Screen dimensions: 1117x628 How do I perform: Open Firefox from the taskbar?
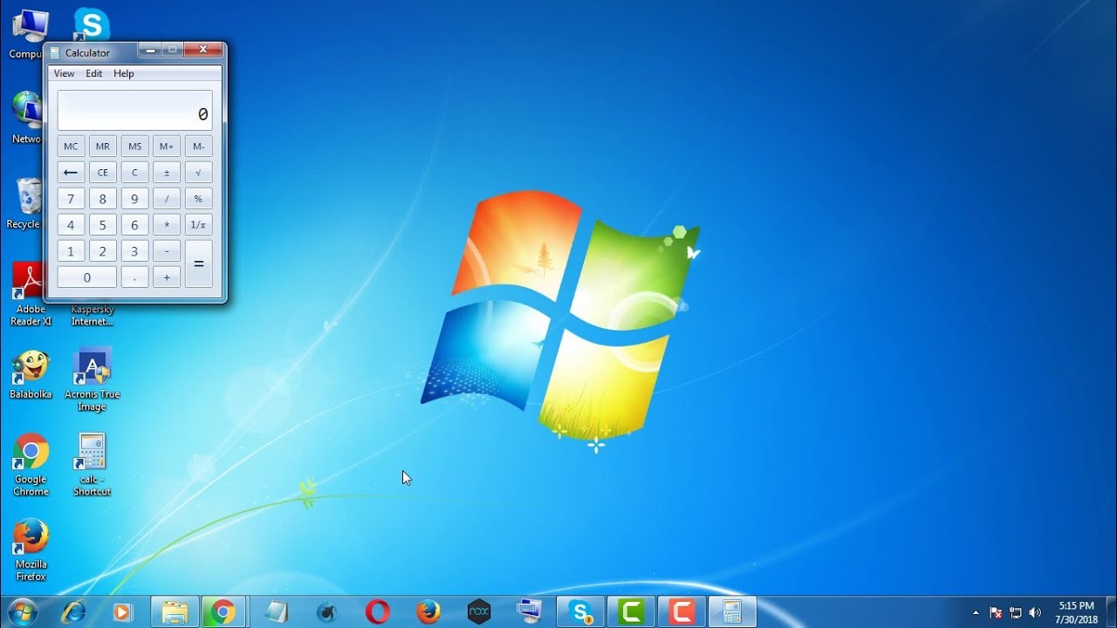(428, 612)
